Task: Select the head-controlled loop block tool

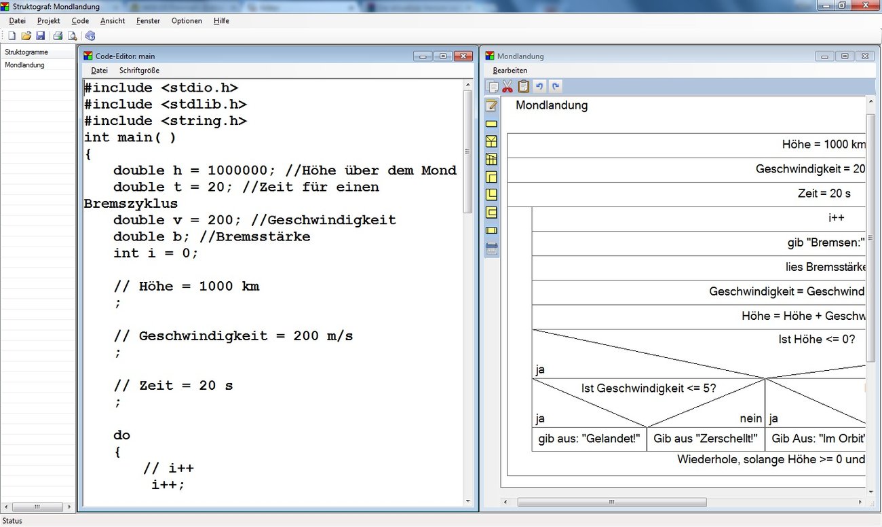Action: tap(492, 177)
